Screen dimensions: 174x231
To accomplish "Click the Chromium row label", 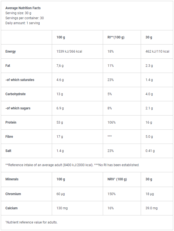I will [x=13, y=194].
